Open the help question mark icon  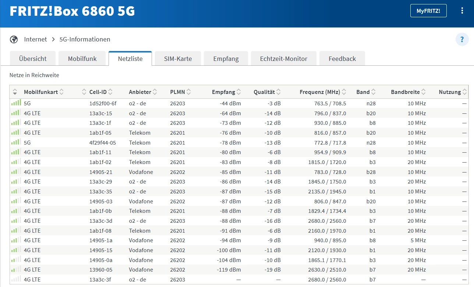[x=462, y=39]
